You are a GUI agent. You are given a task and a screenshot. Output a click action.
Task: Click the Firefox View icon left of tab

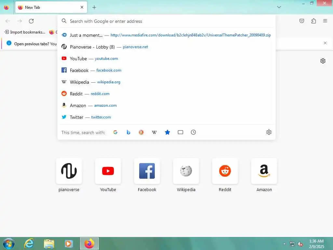[7, 7]
